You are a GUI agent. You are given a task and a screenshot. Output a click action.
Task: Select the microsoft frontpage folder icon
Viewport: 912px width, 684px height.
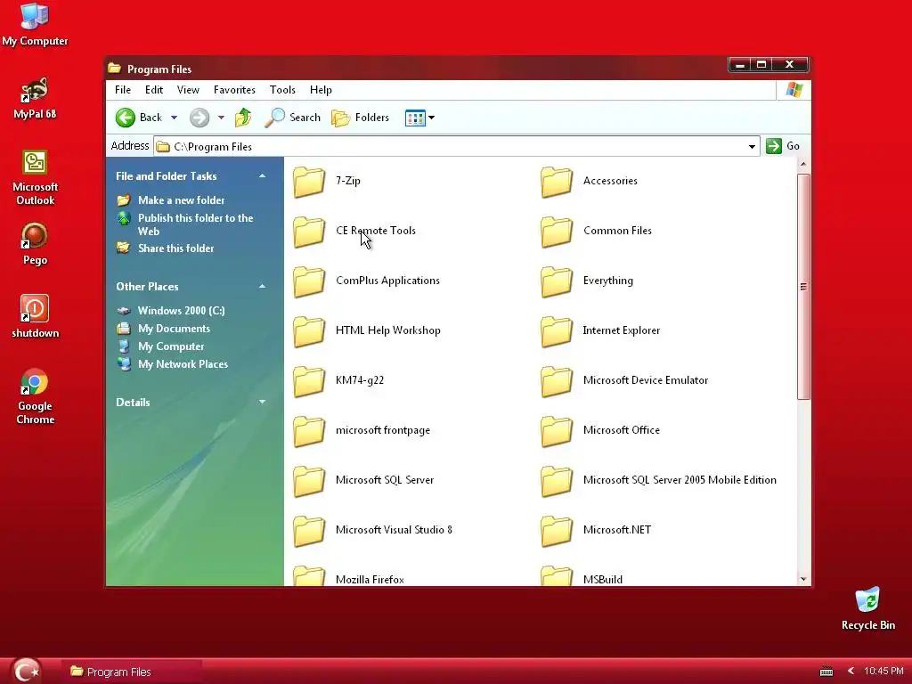309,432
